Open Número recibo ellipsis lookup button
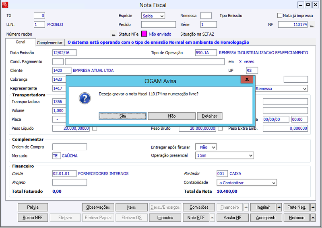The width and height of the screenshot is (322, 228). point(114,34)
